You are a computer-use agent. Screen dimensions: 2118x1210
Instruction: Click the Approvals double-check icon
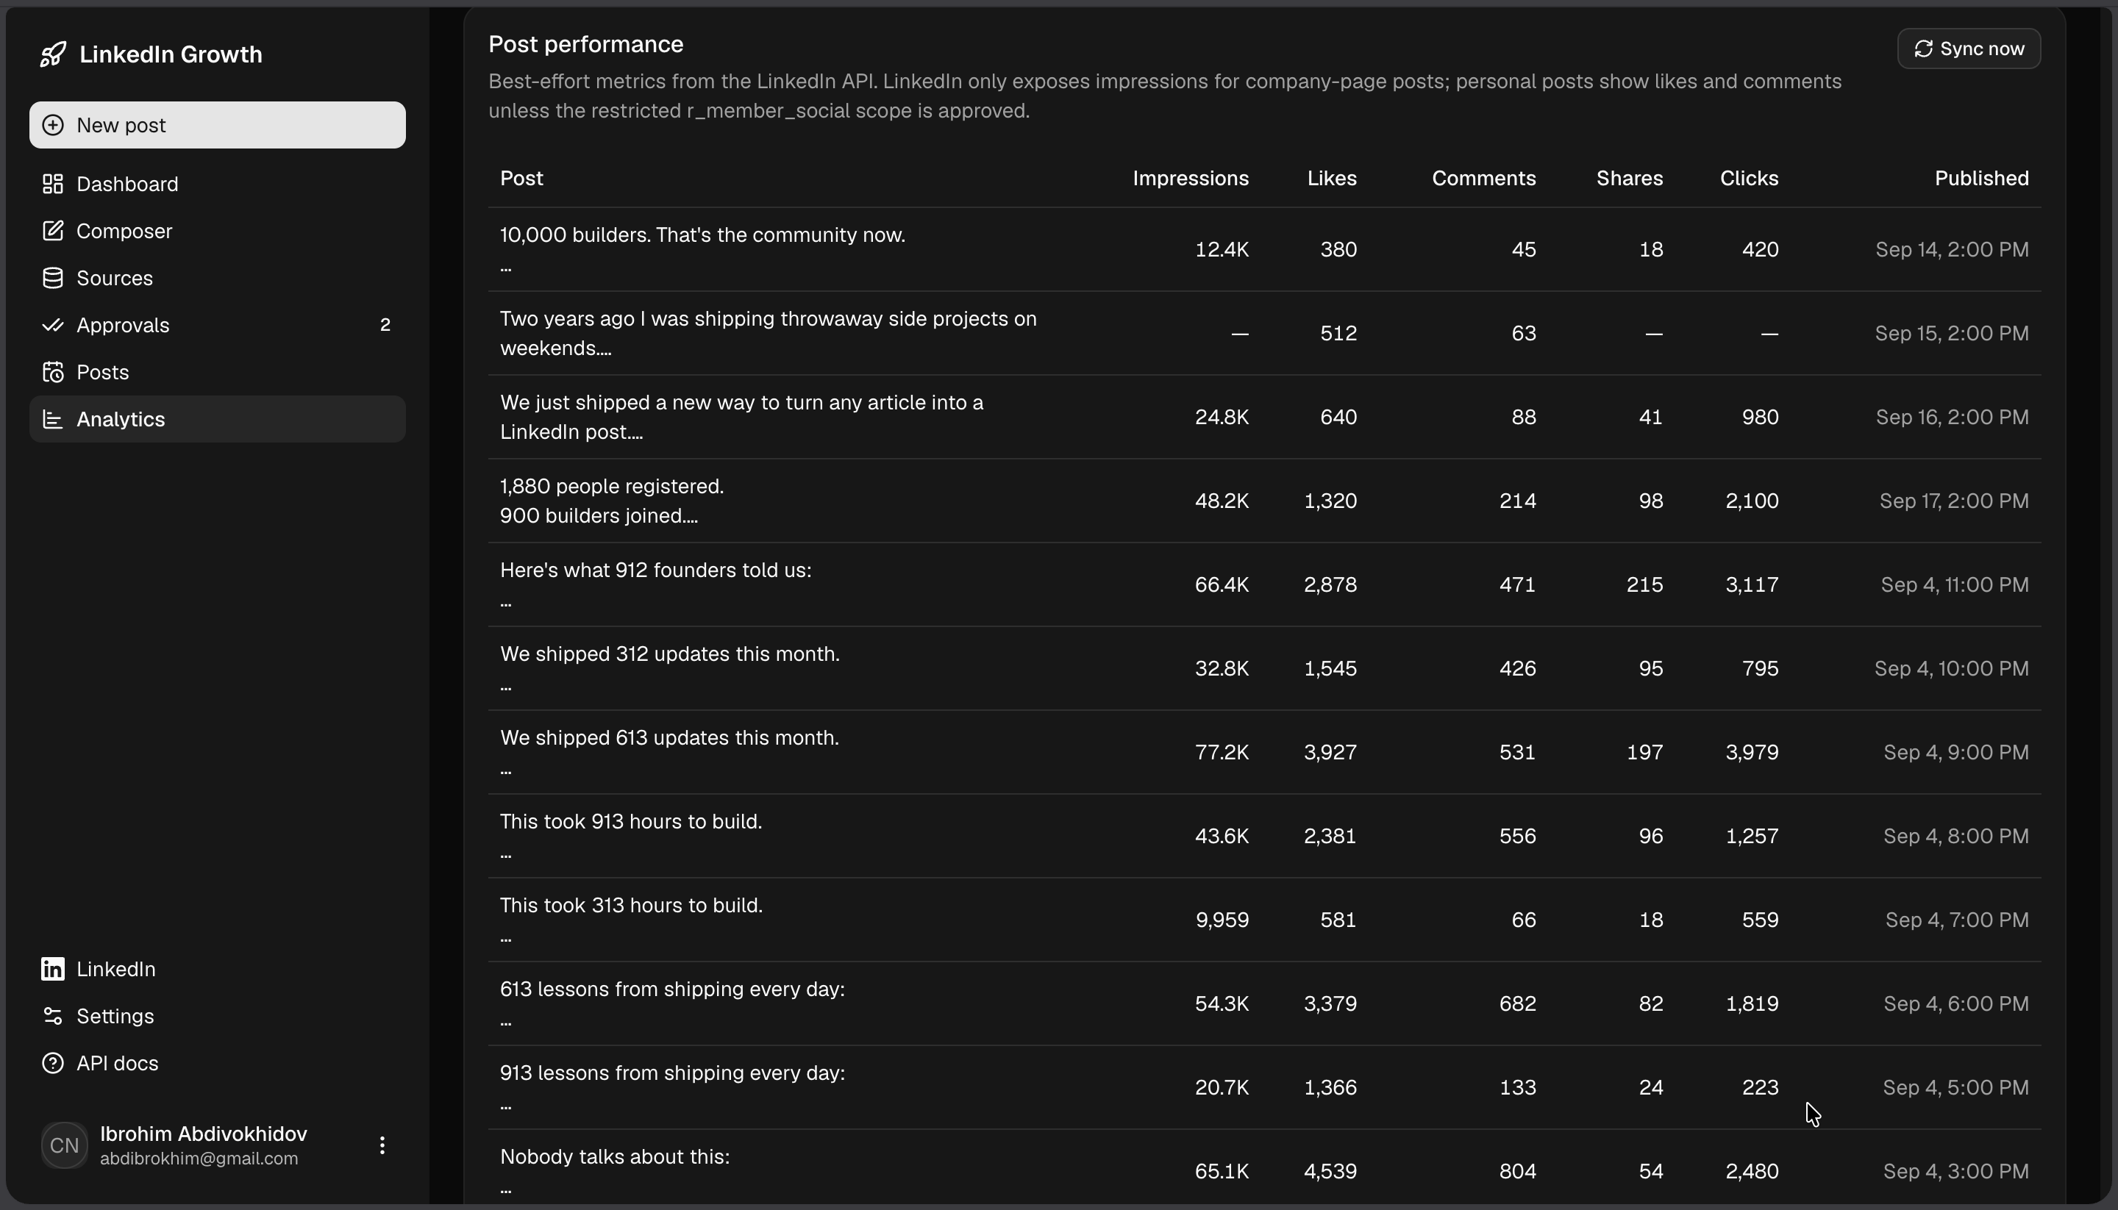53,325
